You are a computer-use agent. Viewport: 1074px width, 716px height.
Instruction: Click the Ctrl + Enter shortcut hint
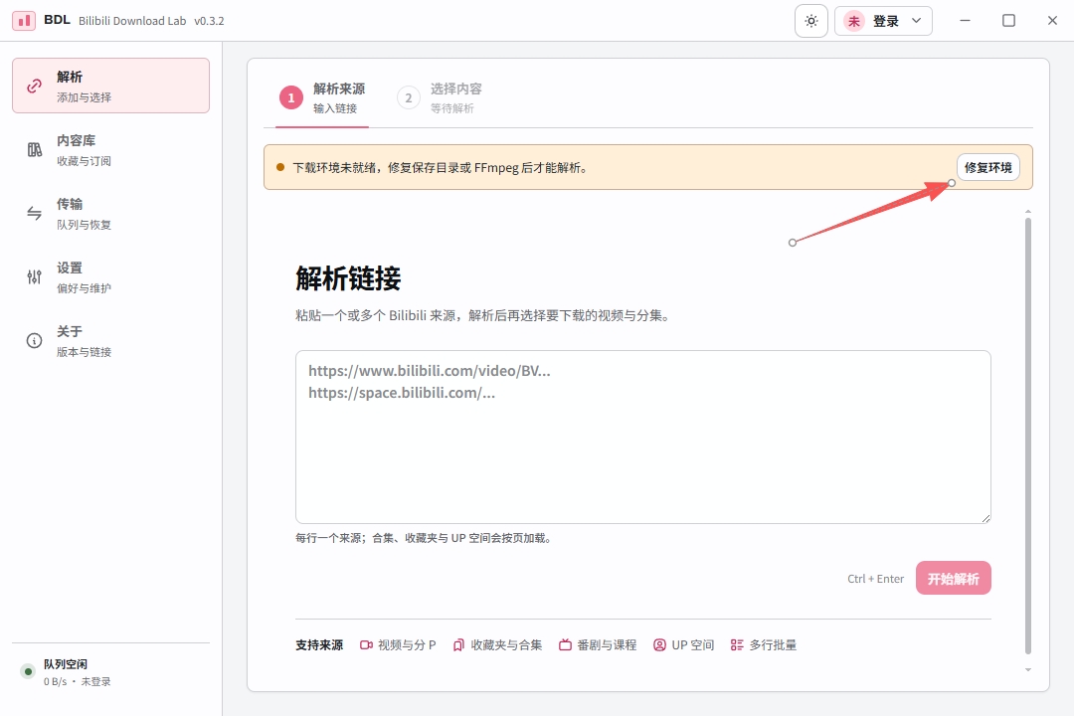875,579
